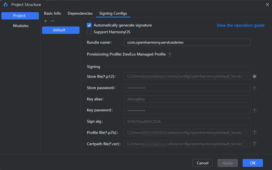This screenshot has height=170, width=272.
Task: Browse folder icon in Store file field
Action: (x=245, y=76)
